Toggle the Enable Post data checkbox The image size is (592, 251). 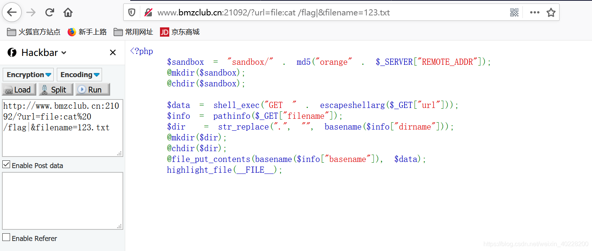(x=6, y=165)
